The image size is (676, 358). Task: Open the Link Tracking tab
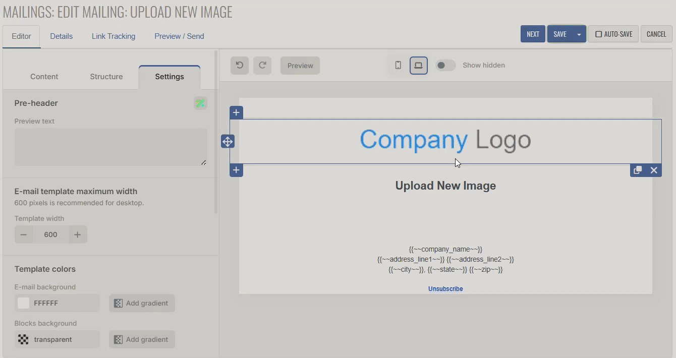114,36
